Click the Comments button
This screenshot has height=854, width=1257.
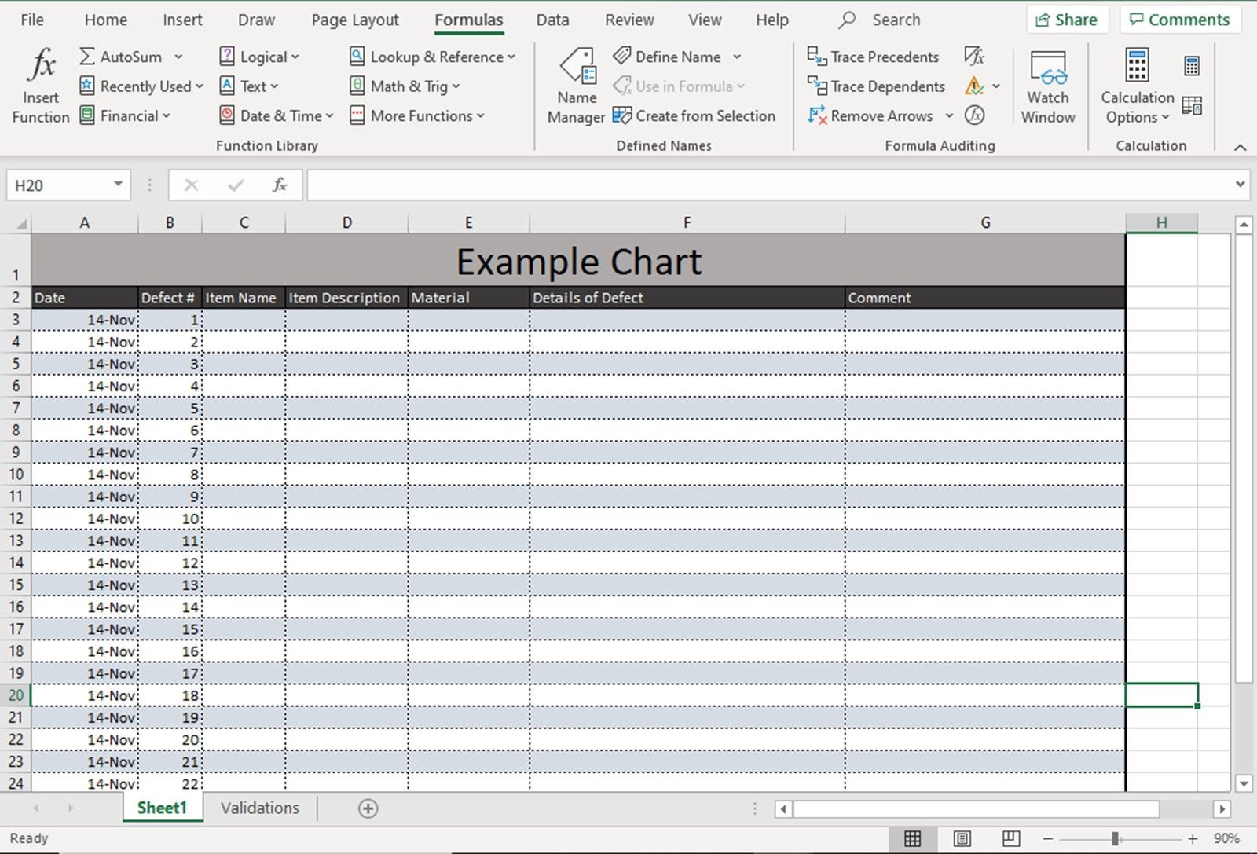point(1180,19)
